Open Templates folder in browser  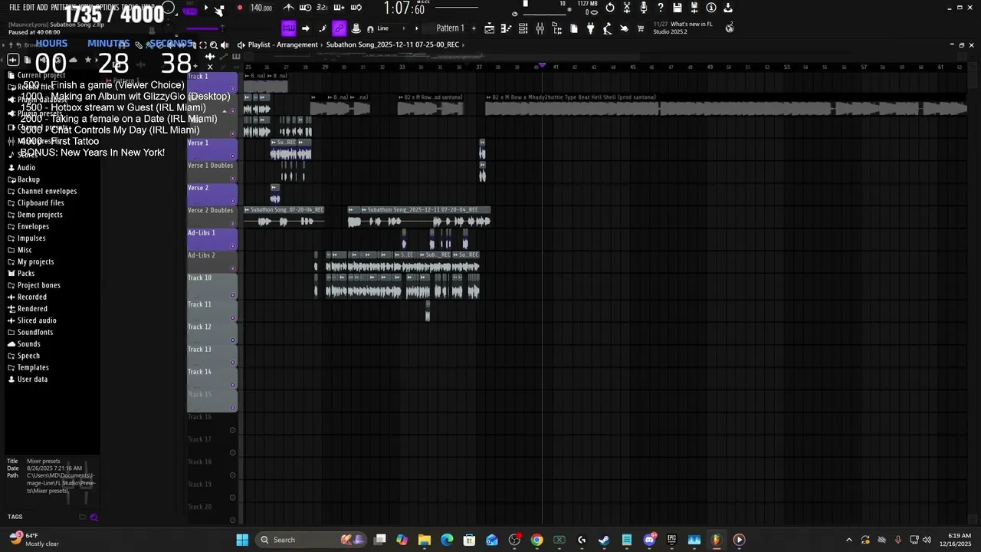point(33,367)
